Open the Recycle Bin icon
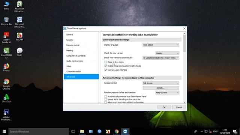The image size is (240, 135). pyautogui.click(x=6, y=21)
